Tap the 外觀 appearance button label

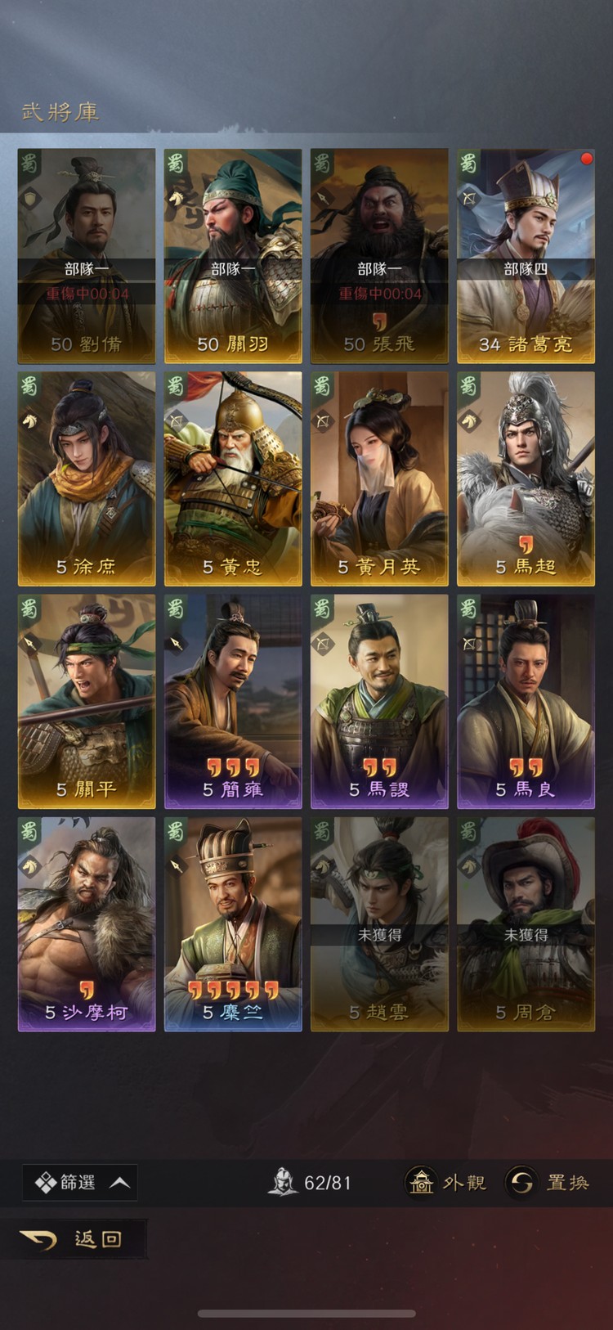click(464, 1183)
